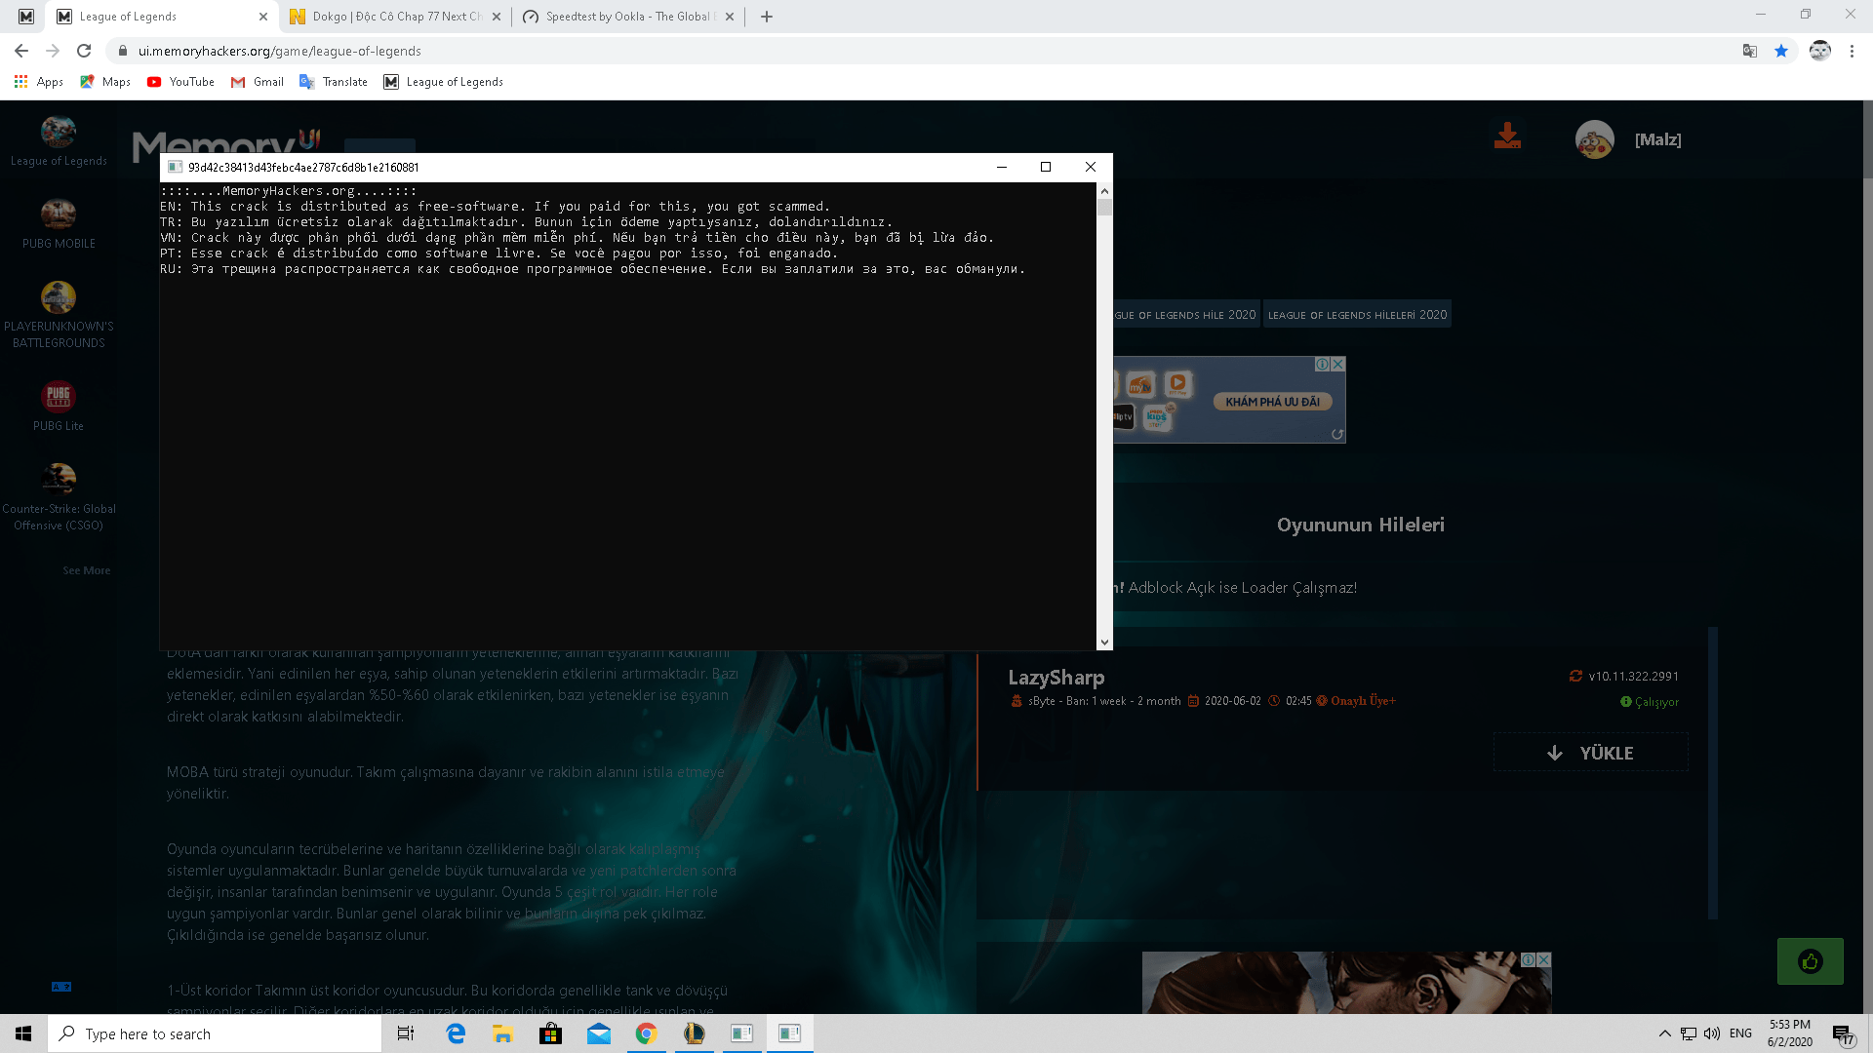This screenshot has height=1053, width=1873.
Task: Click LEAGUE OF LEGENDS HİLELERİ 2020 tag
Action: (x=1357, y=314)
